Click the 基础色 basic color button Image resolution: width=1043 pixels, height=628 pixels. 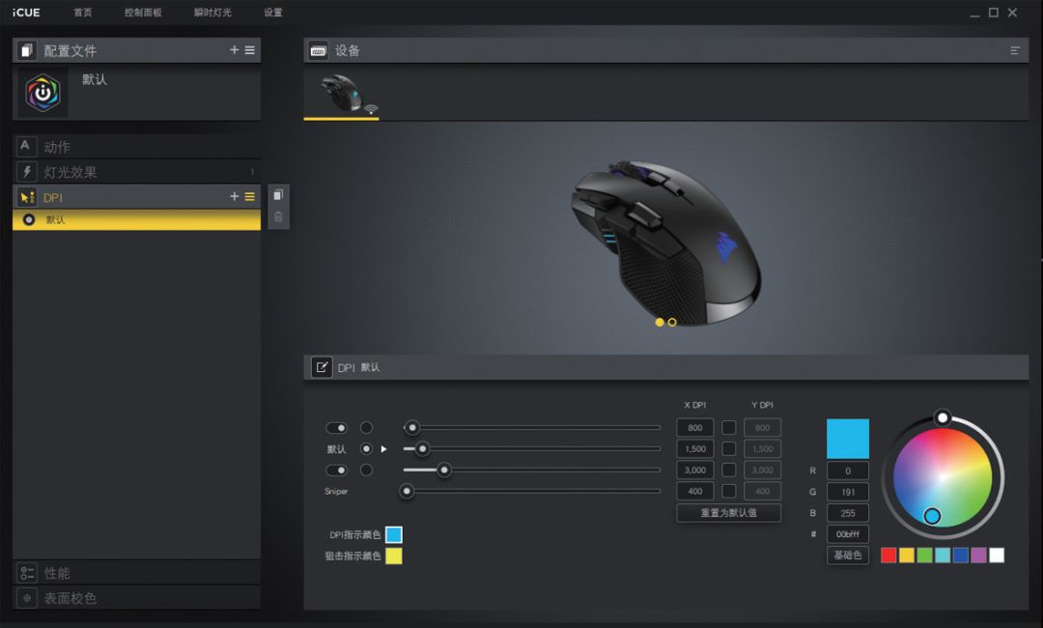click(847, 556)
